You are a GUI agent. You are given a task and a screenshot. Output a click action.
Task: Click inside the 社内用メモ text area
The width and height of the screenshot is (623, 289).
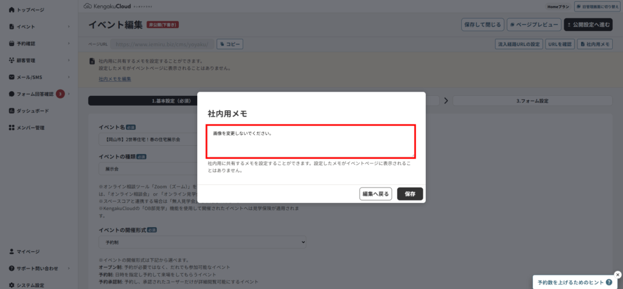[x=311, y=141]
